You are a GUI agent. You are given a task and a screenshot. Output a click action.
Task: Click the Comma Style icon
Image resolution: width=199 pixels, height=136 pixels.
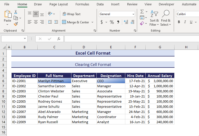(x=118, y=22)
